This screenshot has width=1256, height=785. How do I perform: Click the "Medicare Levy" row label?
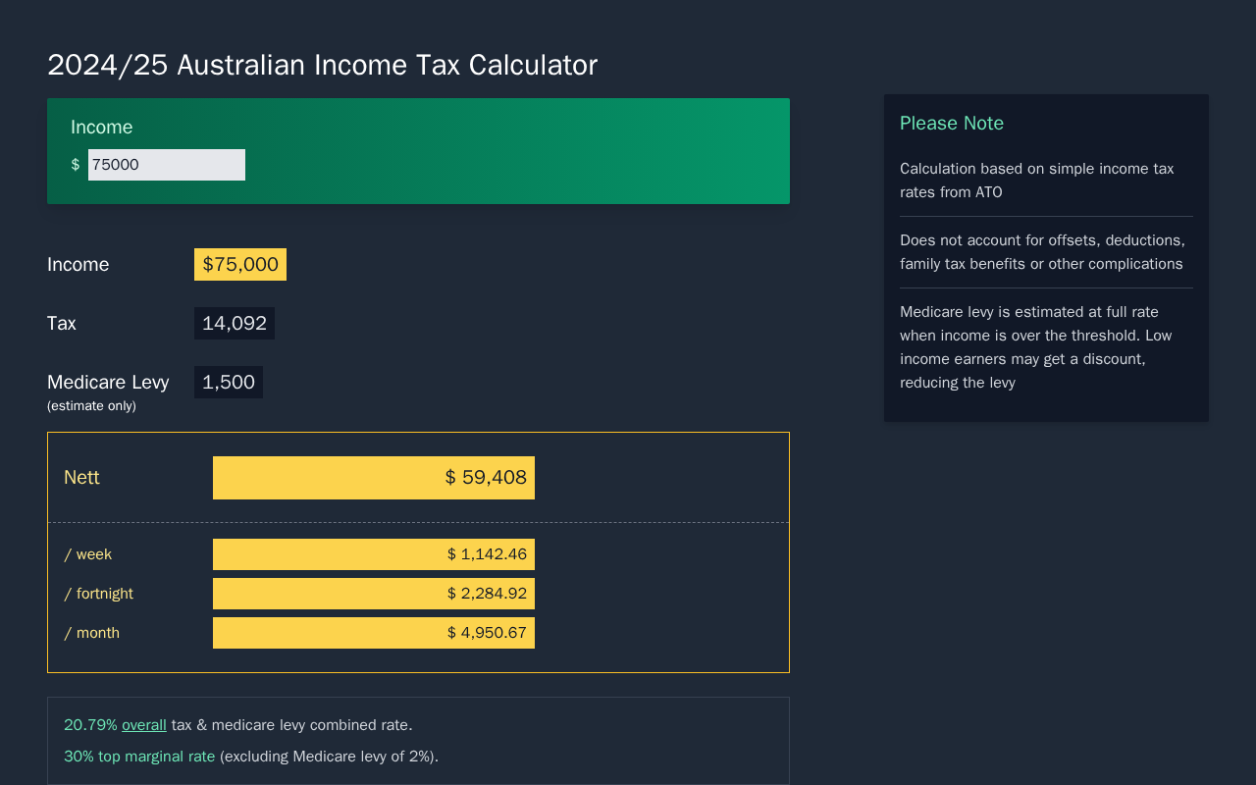click(108, 383)
